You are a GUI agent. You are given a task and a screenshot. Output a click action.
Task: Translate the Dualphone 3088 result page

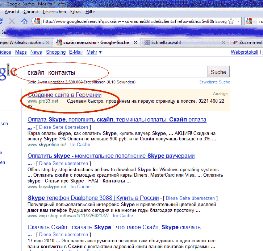click(190, 198)
